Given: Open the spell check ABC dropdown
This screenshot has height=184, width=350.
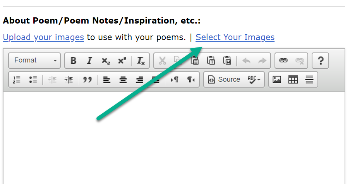Looking at the screenshot, I should 254,79.
